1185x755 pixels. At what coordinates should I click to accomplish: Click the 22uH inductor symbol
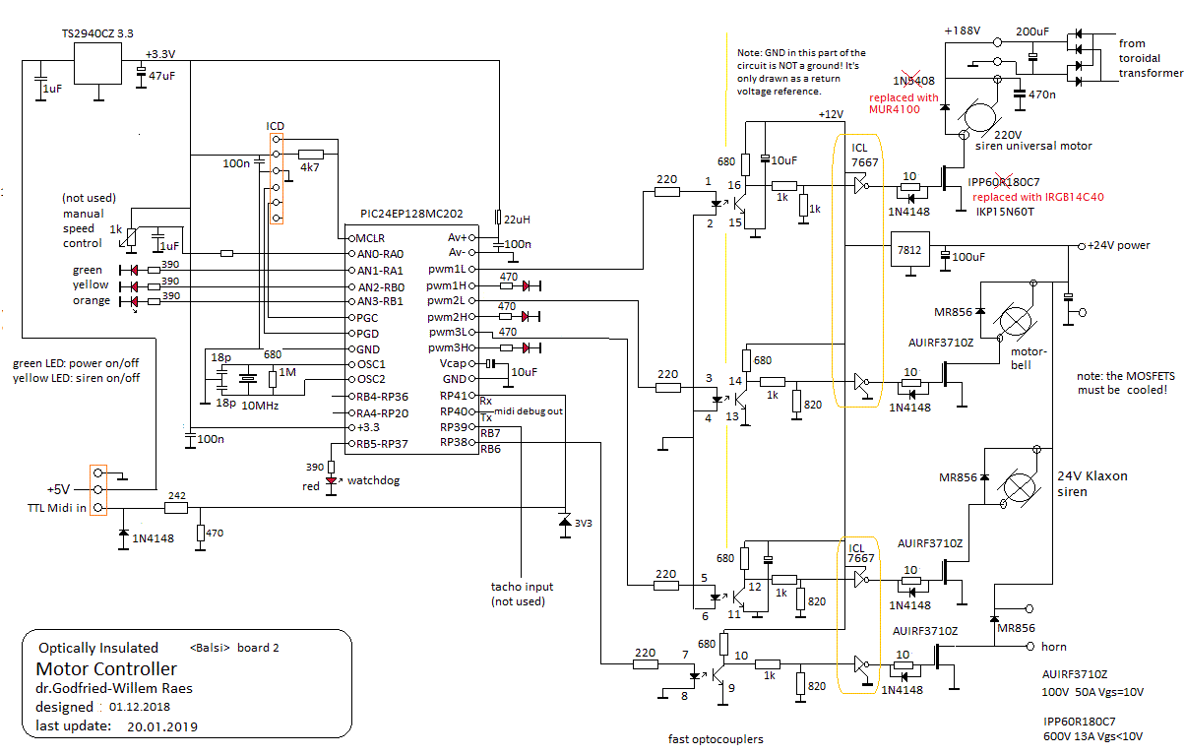(x=499, y=218)
